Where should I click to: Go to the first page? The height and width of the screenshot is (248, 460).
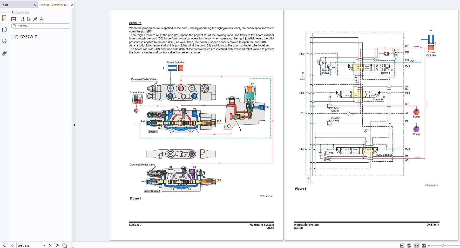(5, 245)
